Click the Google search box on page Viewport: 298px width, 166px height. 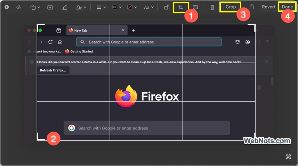(x=147, y=128)
